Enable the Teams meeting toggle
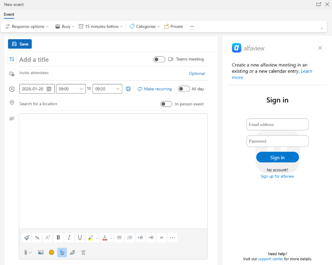The image size is (332, 265). point(159,59)
